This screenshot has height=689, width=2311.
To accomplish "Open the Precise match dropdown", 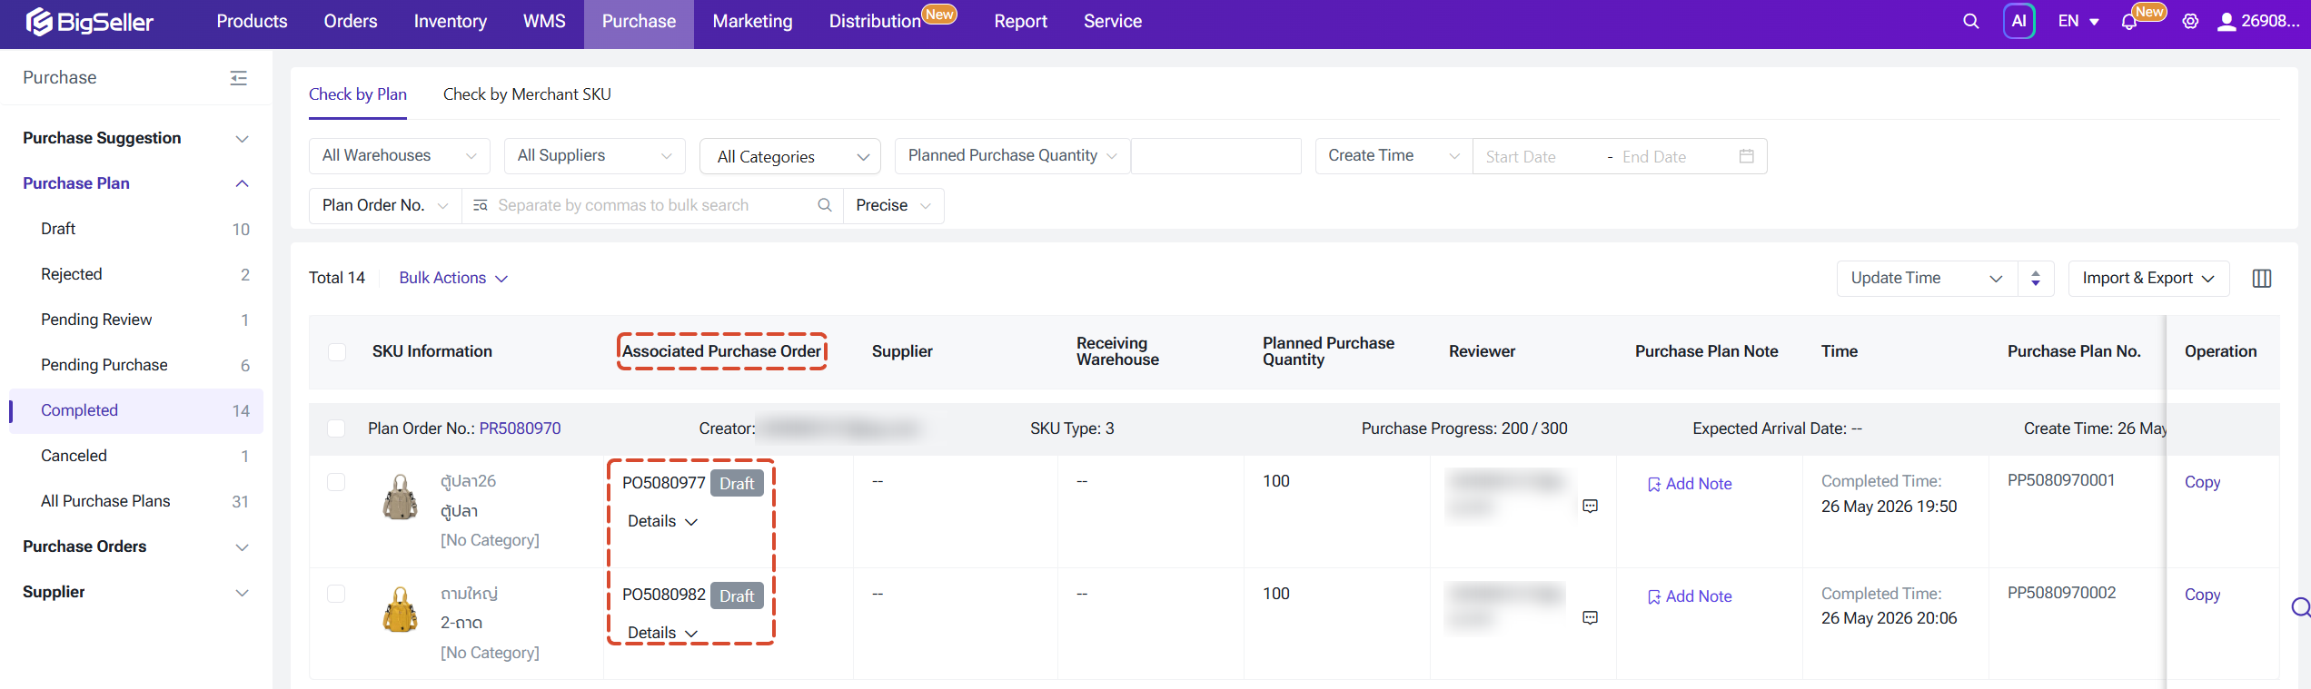I will click(894, 206).
